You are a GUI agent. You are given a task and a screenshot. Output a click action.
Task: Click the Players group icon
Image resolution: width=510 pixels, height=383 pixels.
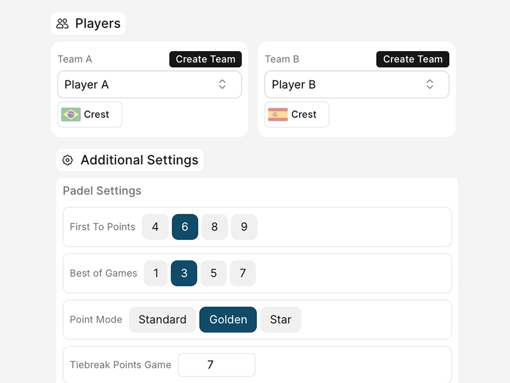click(x=62, y=24)
